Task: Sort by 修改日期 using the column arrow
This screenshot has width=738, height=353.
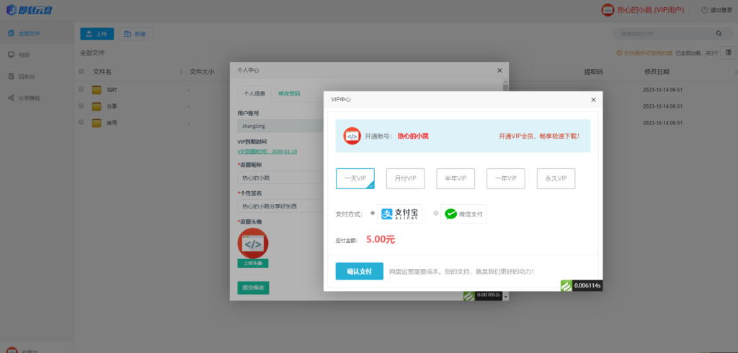Action: 732,72
